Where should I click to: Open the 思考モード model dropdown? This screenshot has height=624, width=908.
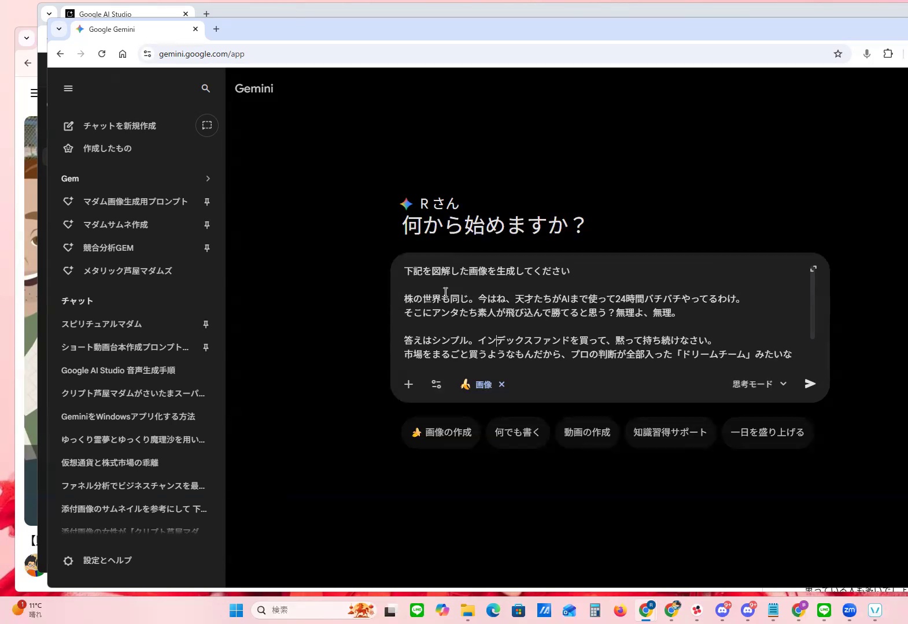tap(759, 384)
